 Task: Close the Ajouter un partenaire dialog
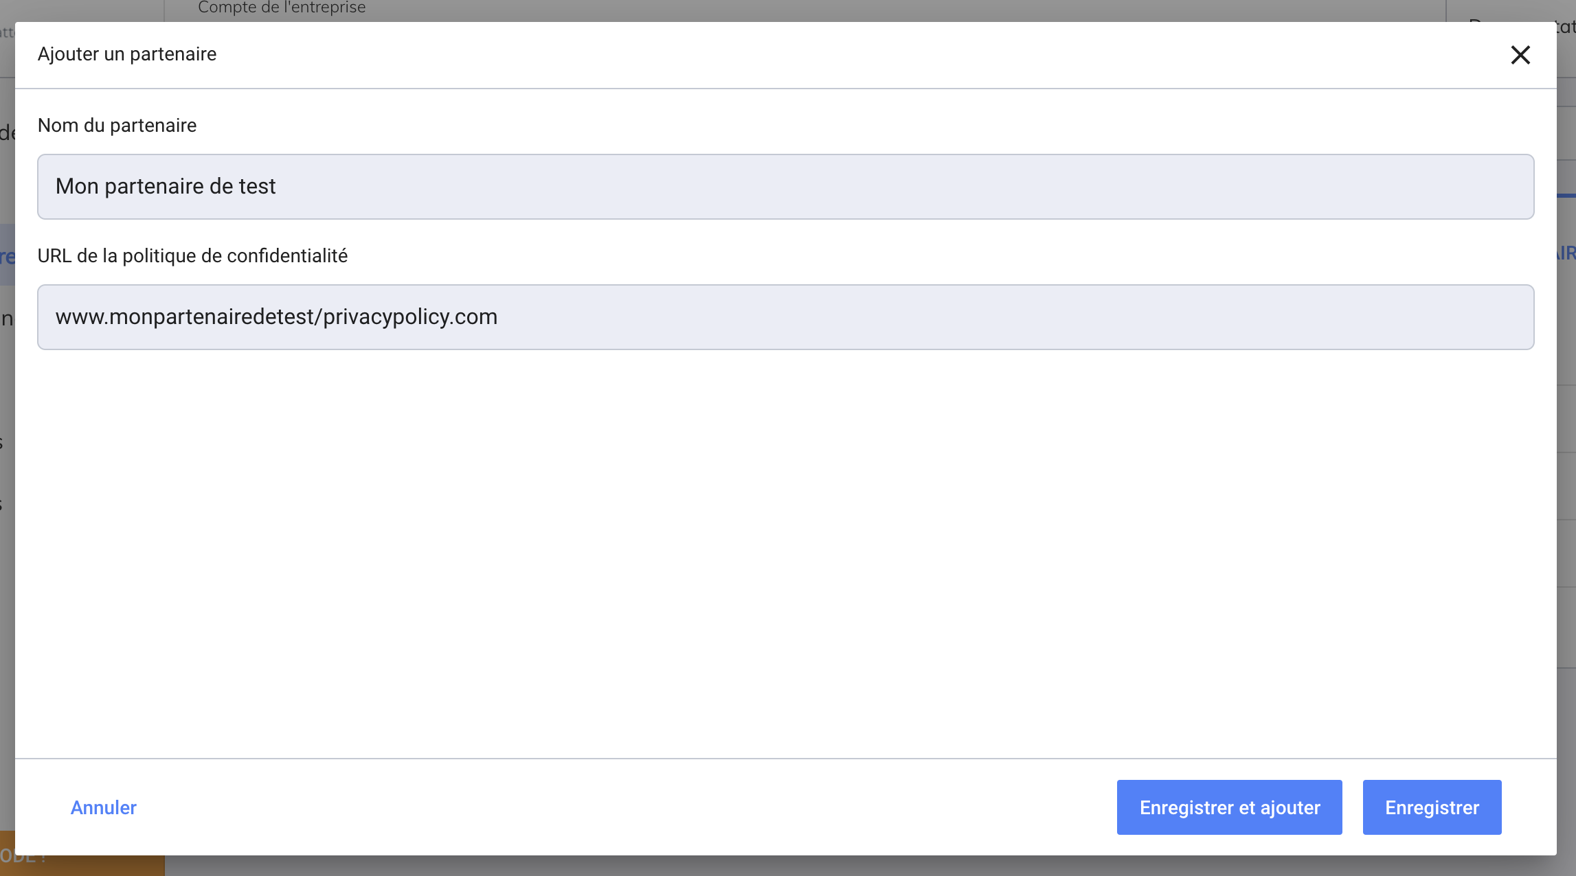point(1520,55)
